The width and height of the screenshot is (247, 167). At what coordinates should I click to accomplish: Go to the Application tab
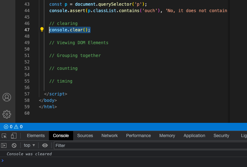coord(194,136)
